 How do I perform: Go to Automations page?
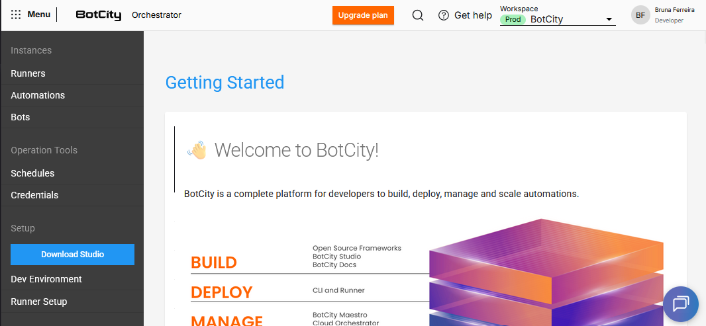[x=38, y=95]
